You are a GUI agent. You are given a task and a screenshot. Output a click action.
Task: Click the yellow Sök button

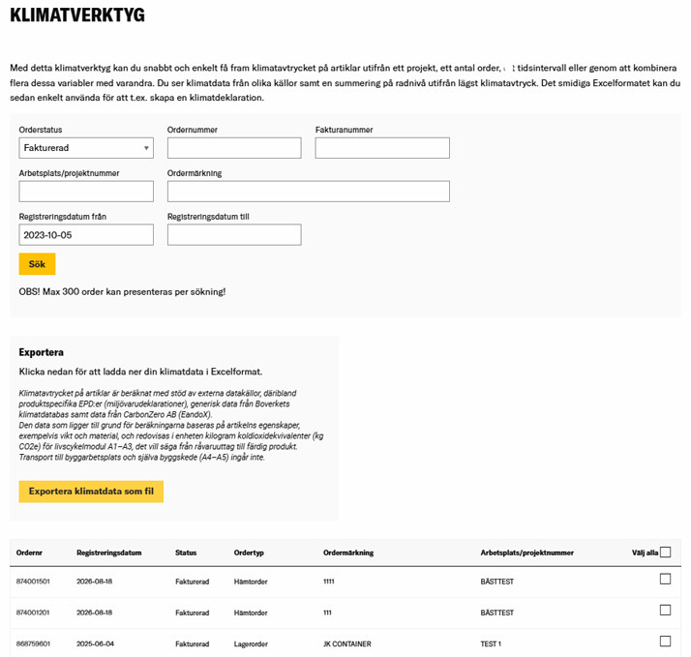(x=37, y=264)
